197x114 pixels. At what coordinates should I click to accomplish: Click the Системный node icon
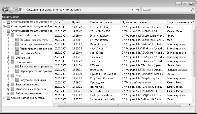coord(13,58)
